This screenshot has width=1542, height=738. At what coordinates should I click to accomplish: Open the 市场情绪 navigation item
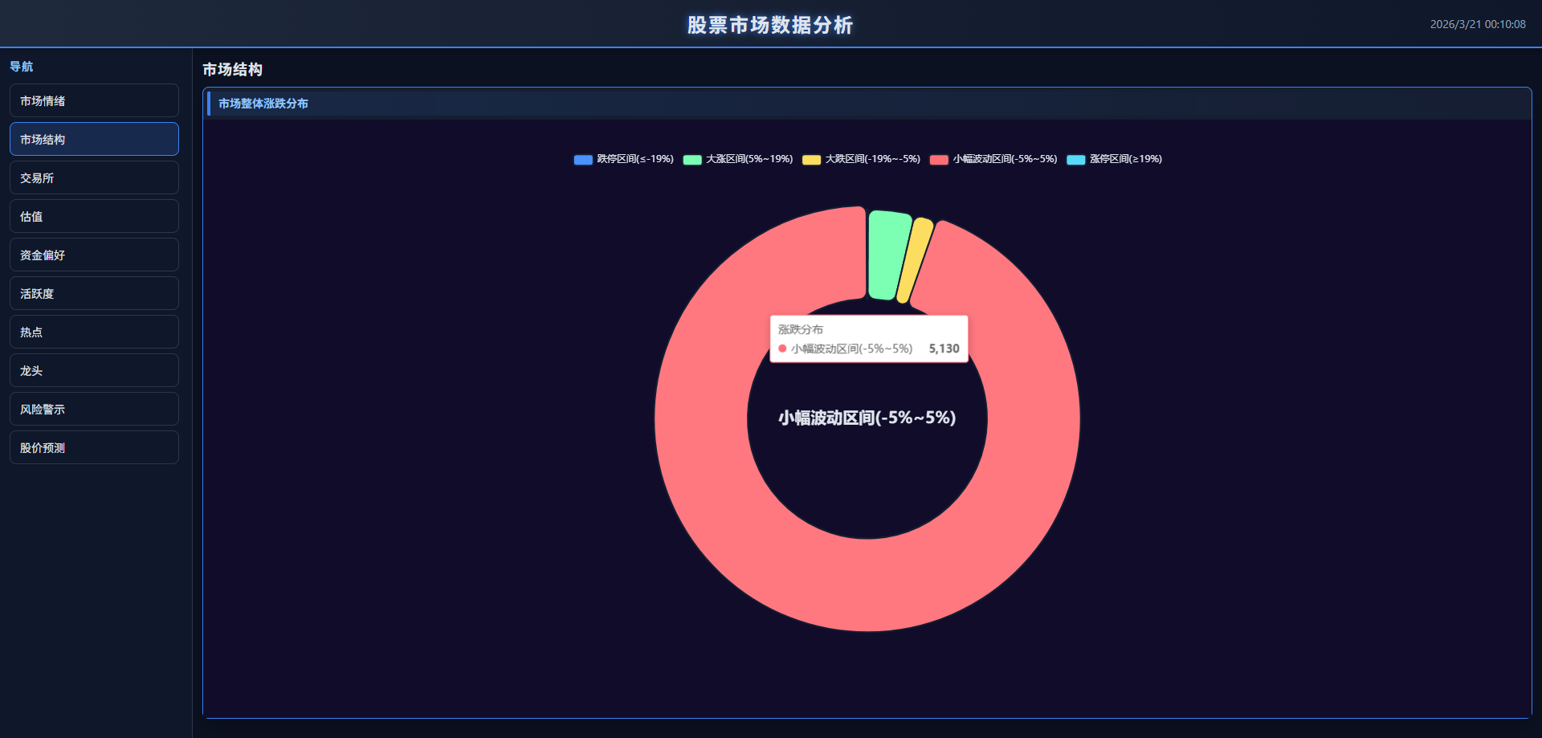(94, 101)
